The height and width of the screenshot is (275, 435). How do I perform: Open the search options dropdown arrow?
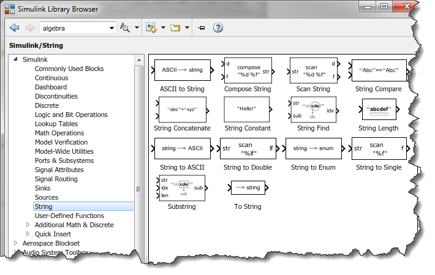coord(136,28)
